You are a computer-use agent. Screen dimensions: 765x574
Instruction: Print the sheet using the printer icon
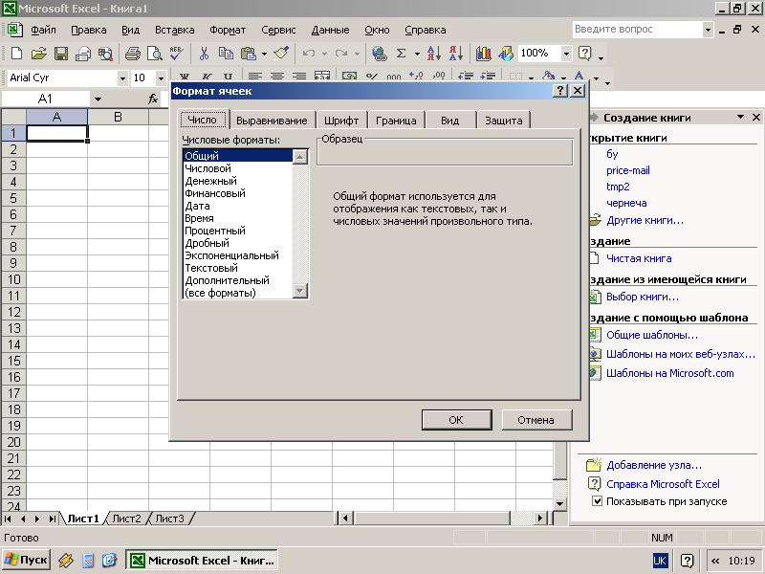[x=132, y=54]
